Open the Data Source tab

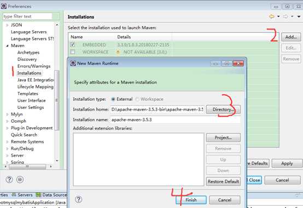[51, 195]
